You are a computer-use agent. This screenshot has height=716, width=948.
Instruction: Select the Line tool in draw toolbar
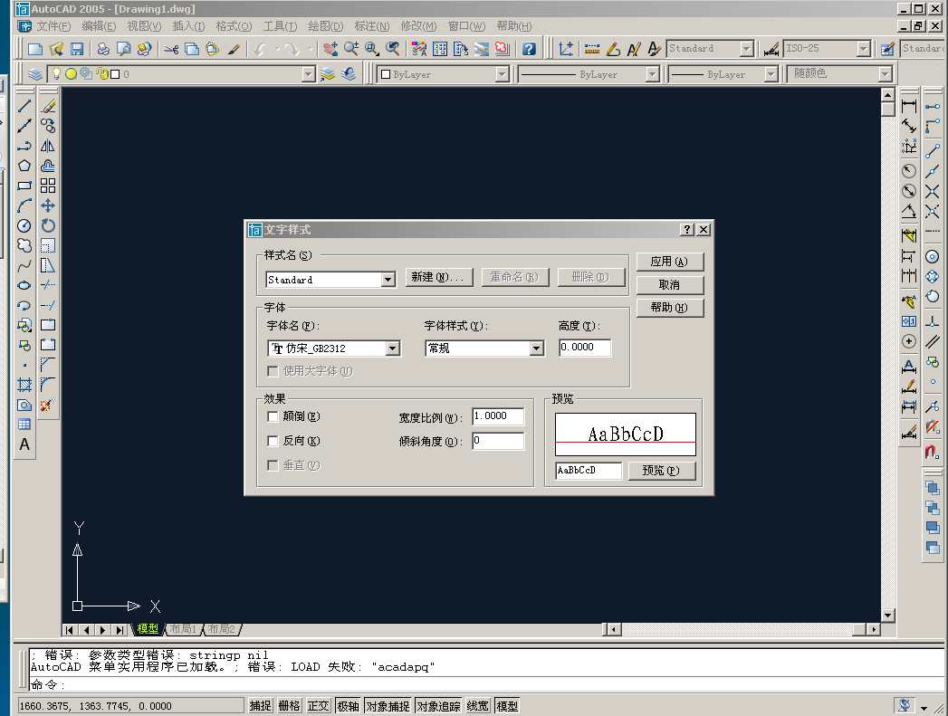coord(24,106)
